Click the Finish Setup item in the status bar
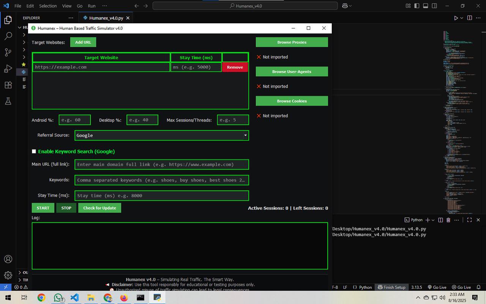Screen dimensions: 486x304 point(391,287)
